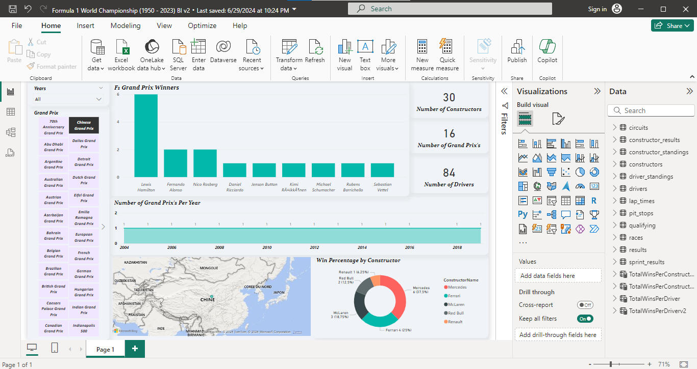Open Copilot from the ribbon
The height and width of the screenshot is (369, 697).
pos(547,47)
